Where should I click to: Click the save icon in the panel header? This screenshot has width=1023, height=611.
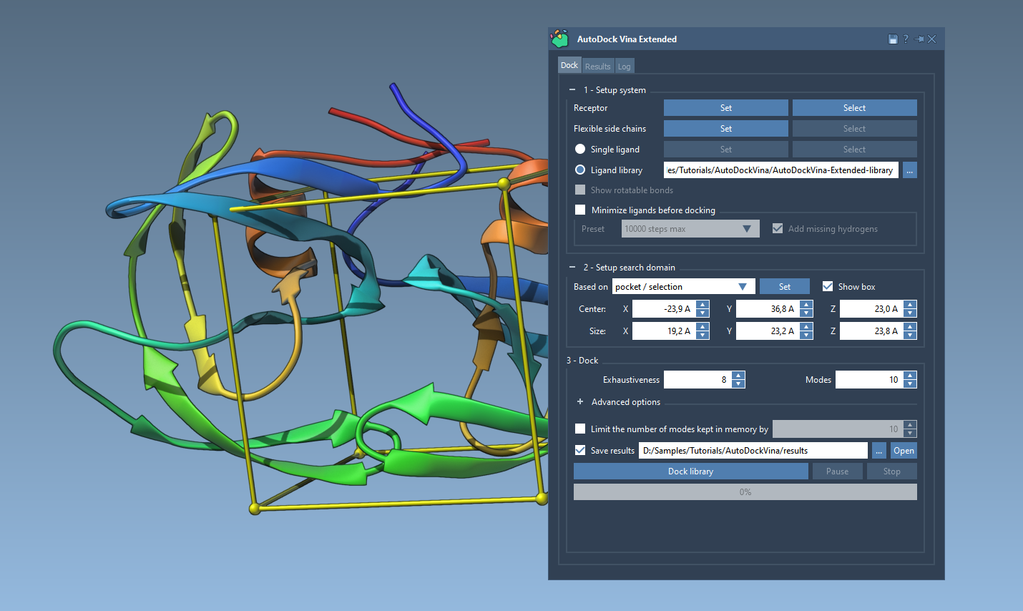893,39
